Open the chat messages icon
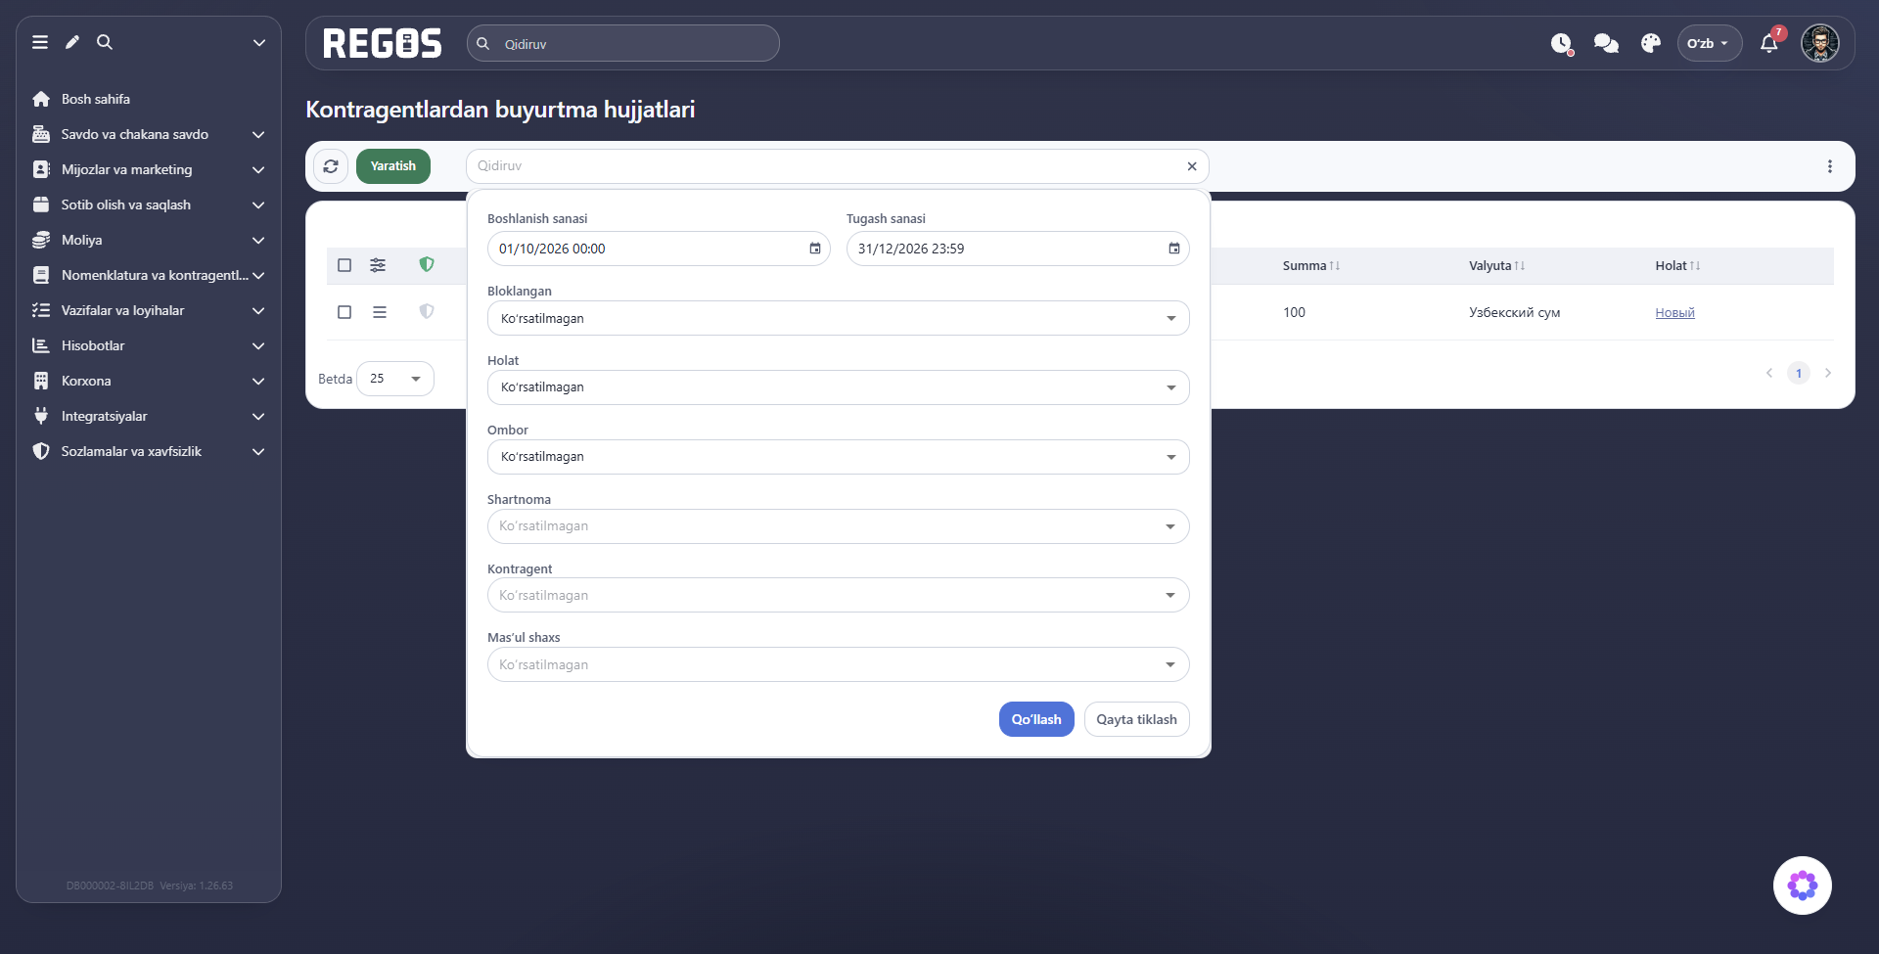 click(1606, 43)
